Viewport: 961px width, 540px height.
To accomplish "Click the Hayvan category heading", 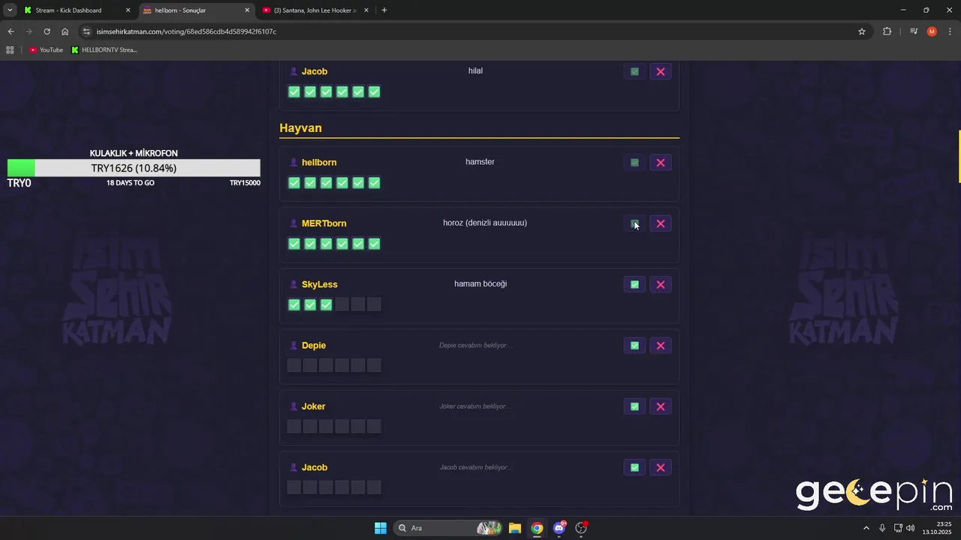I will tap(300, 128).
